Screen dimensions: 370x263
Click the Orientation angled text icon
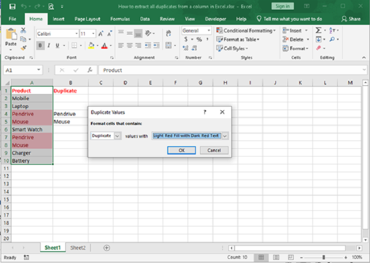[x=148, y=33]
